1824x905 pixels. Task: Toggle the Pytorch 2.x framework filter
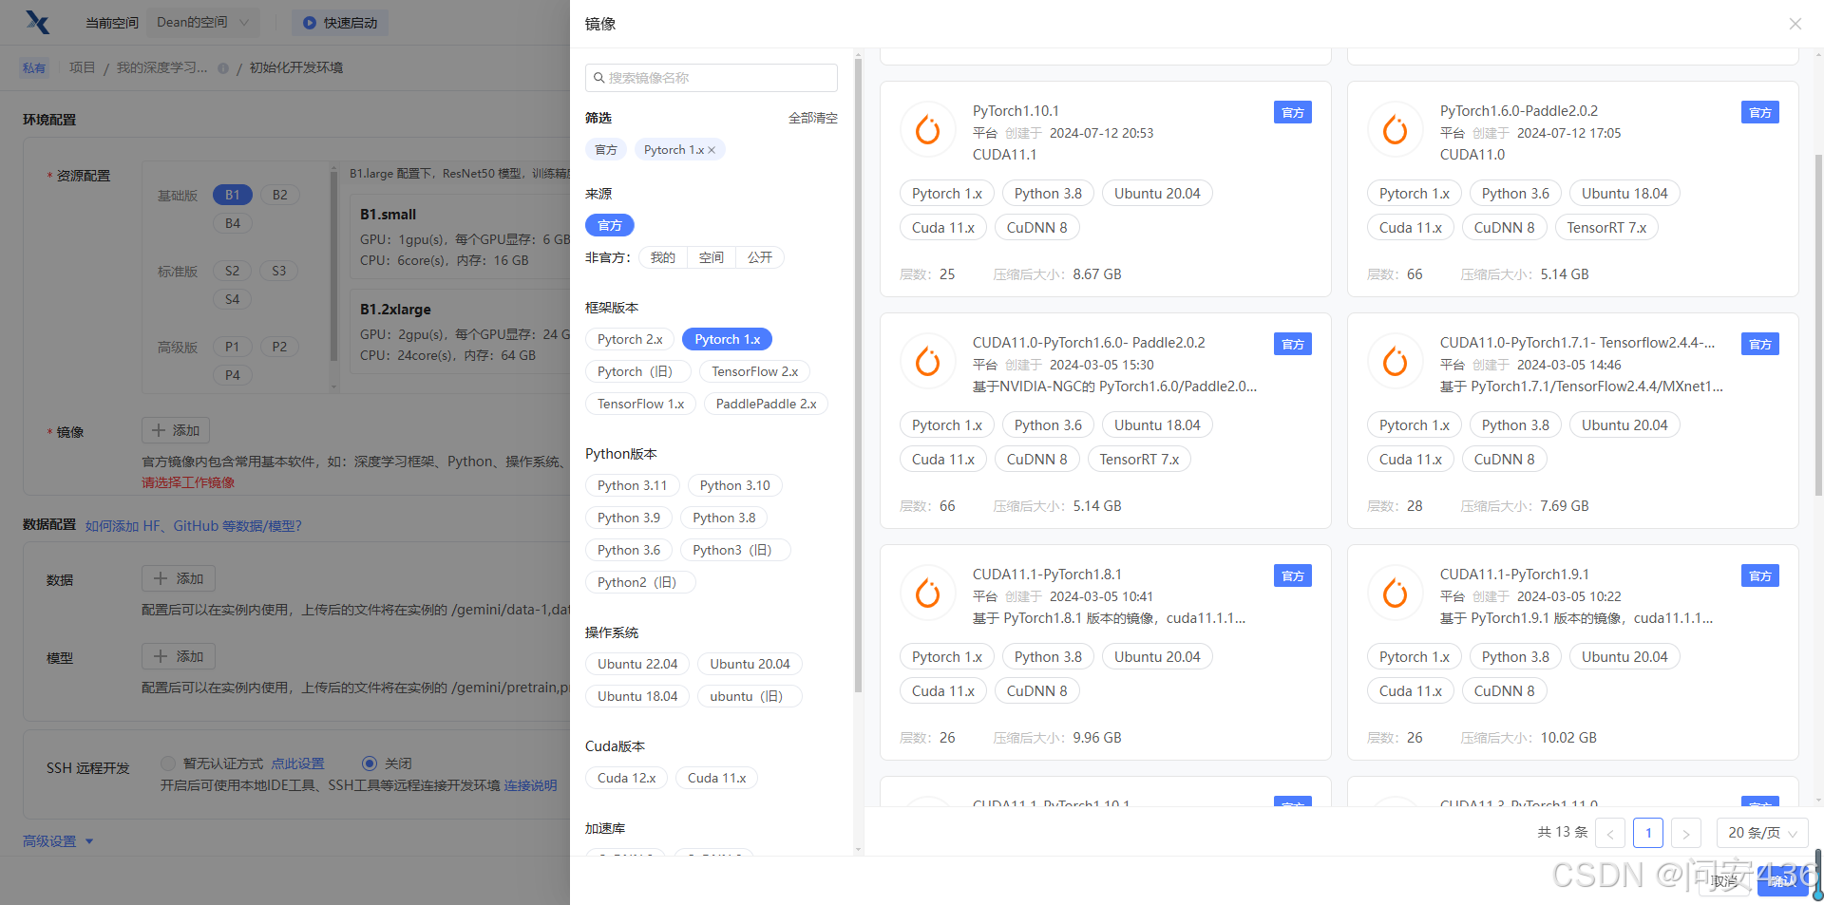630,339
